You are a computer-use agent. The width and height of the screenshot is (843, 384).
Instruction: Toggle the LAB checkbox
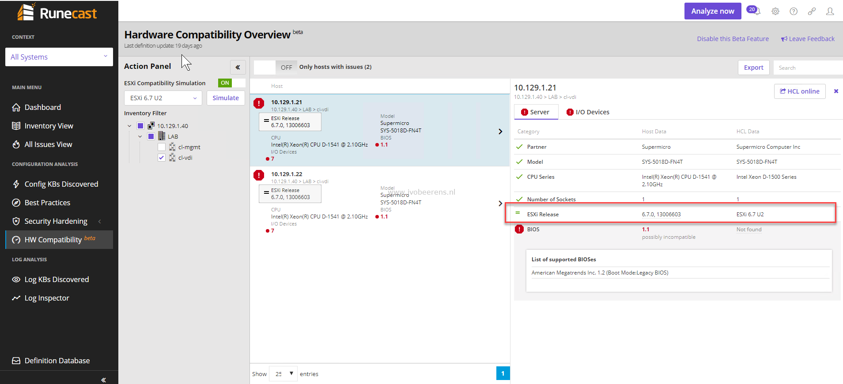pyautogui.click(x=151, y=136)
